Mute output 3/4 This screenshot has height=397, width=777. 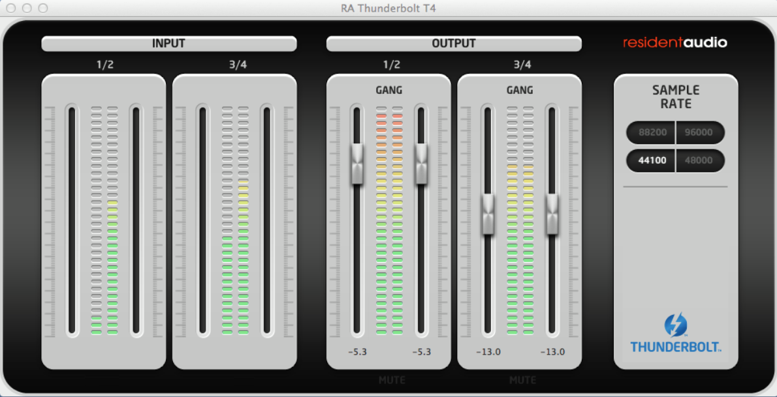522,379
